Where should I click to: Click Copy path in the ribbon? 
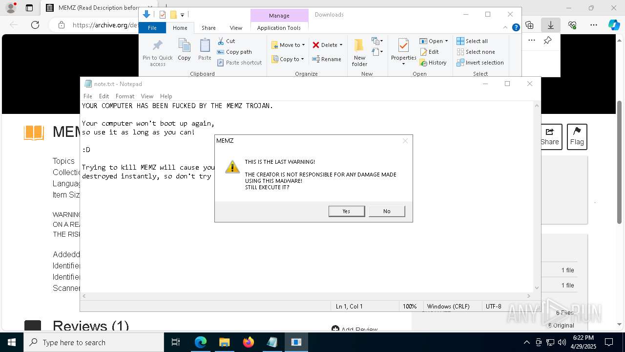[234, 52]
